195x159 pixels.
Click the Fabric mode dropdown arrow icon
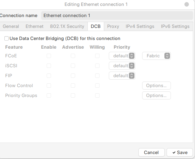[167, 56]
